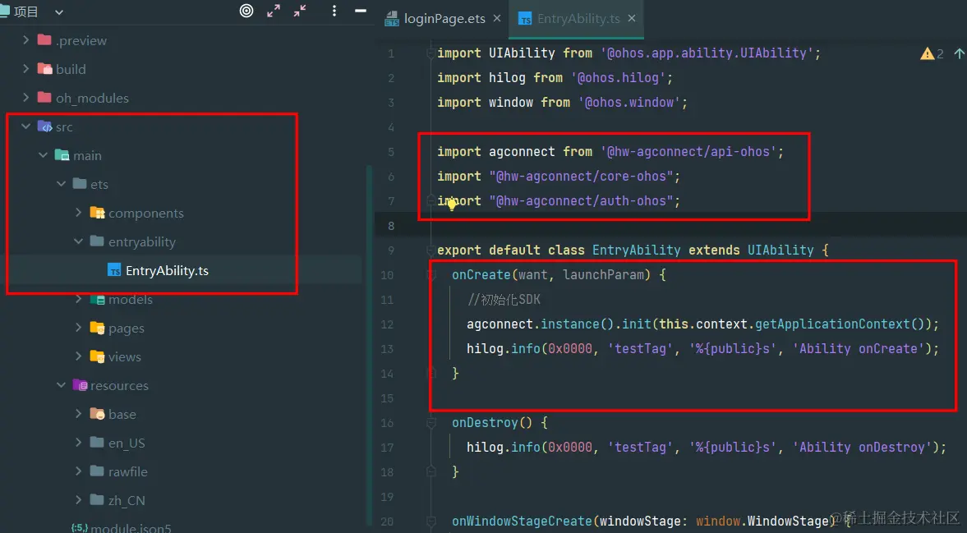Click the module.json5 file in the tree
The height and width of the screenshot is (533, 967).
pyautogui.click(x=131, y=527)
